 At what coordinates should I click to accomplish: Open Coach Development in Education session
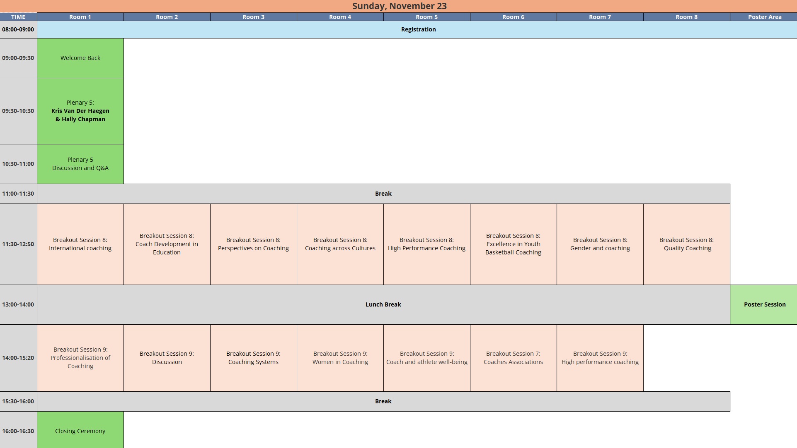pos(167,244)
